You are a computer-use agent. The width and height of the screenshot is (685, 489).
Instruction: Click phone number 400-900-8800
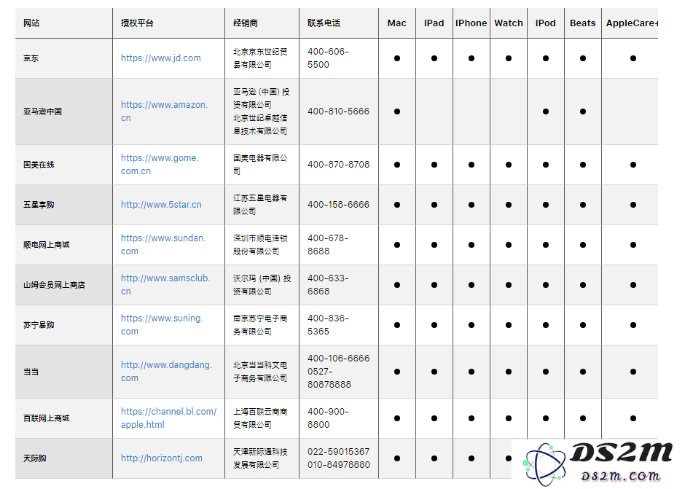coord(328,418)
